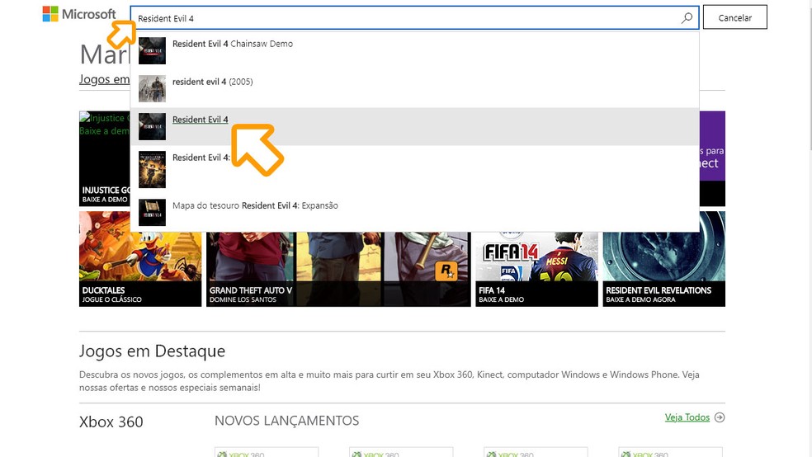The width and height of the screenshot is (812, 457).
Task: Open the Injustice demo tile
Action: 105,158
